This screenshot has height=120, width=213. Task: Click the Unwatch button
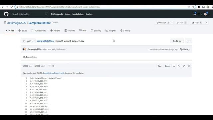tap(163, 23)
